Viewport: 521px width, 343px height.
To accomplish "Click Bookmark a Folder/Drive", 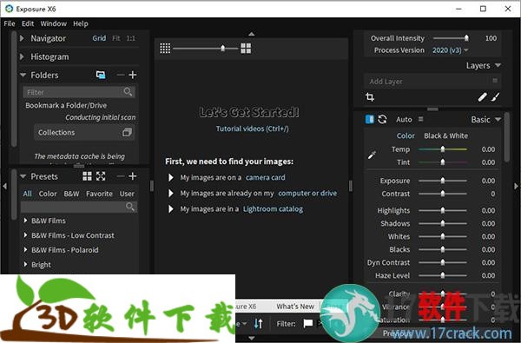I will [x=66, y=105].
